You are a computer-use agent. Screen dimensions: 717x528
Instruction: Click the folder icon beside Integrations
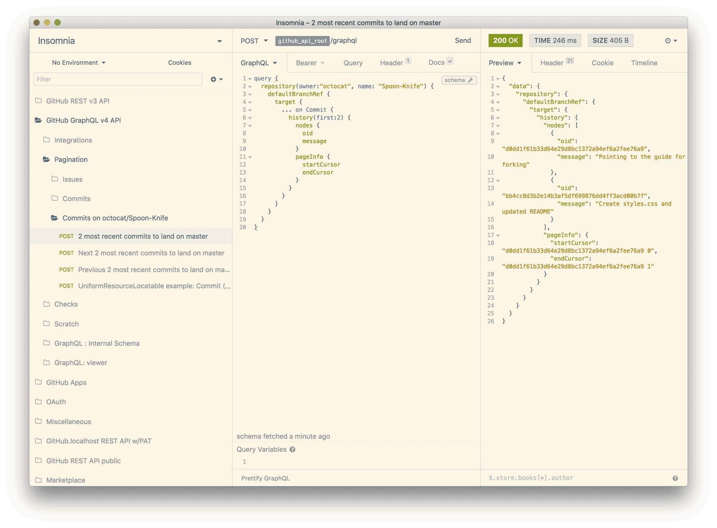[47, 140]
